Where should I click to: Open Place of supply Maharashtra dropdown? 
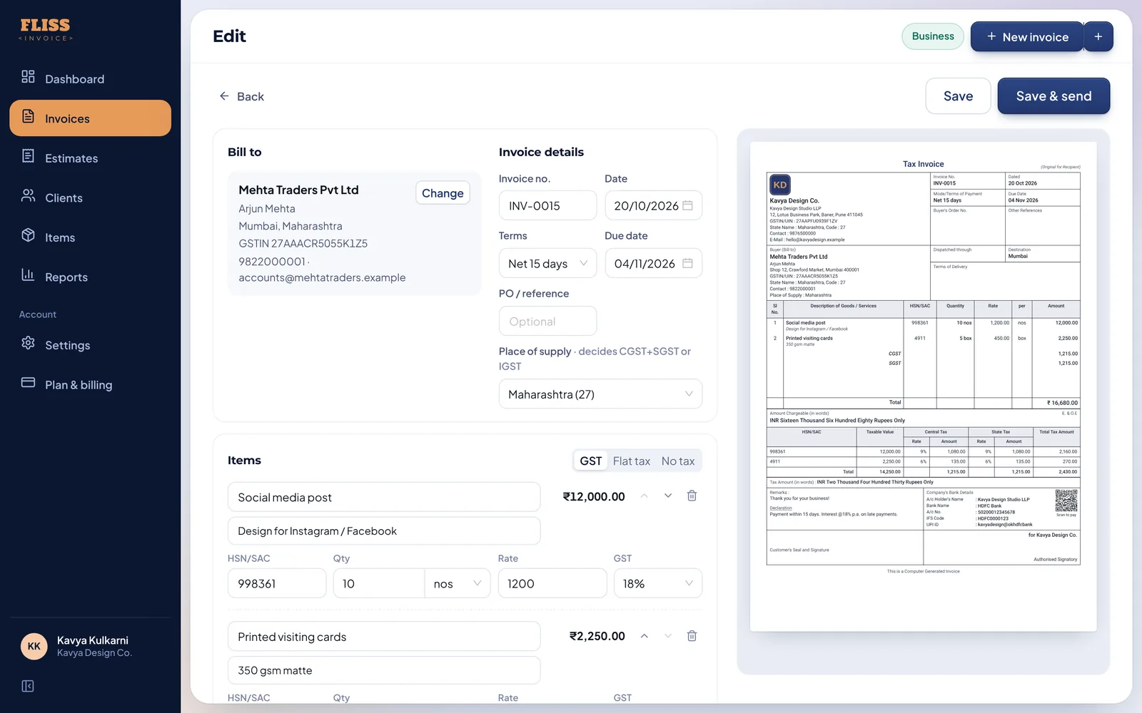point(600,394)
